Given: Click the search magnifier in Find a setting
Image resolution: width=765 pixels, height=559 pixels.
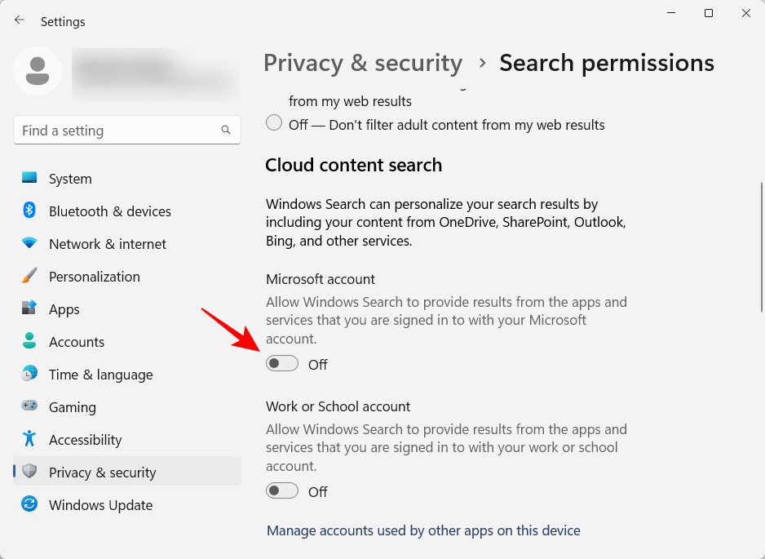Looking at the screenshot, I should (225, 130).
